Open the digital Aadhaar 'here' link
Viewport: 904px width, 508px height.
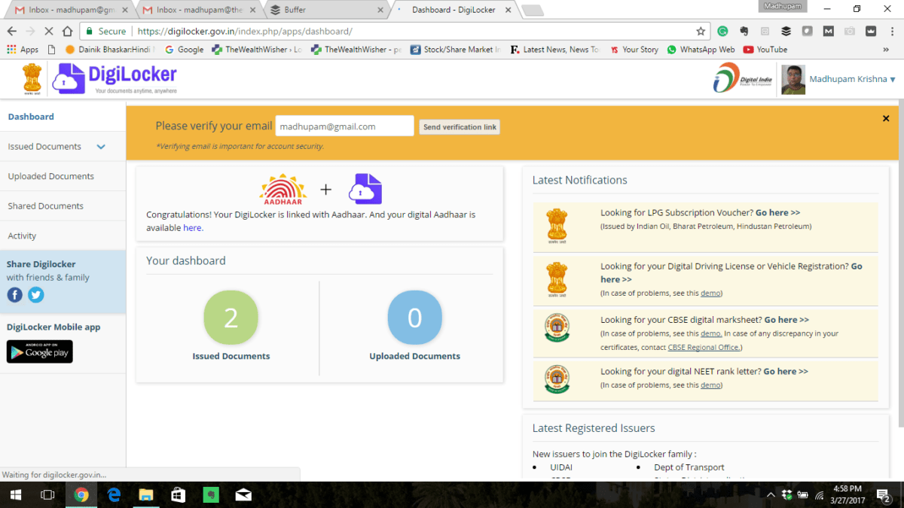tap(192, 227)
